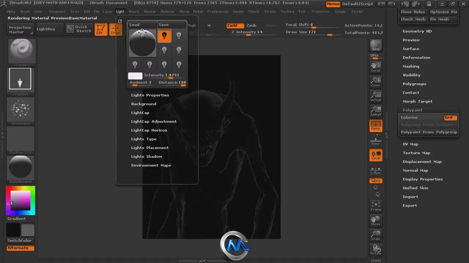Select the Scale icon
This screenshot has width=469, height=263.
pyautogui.click(x=376, y=235)
